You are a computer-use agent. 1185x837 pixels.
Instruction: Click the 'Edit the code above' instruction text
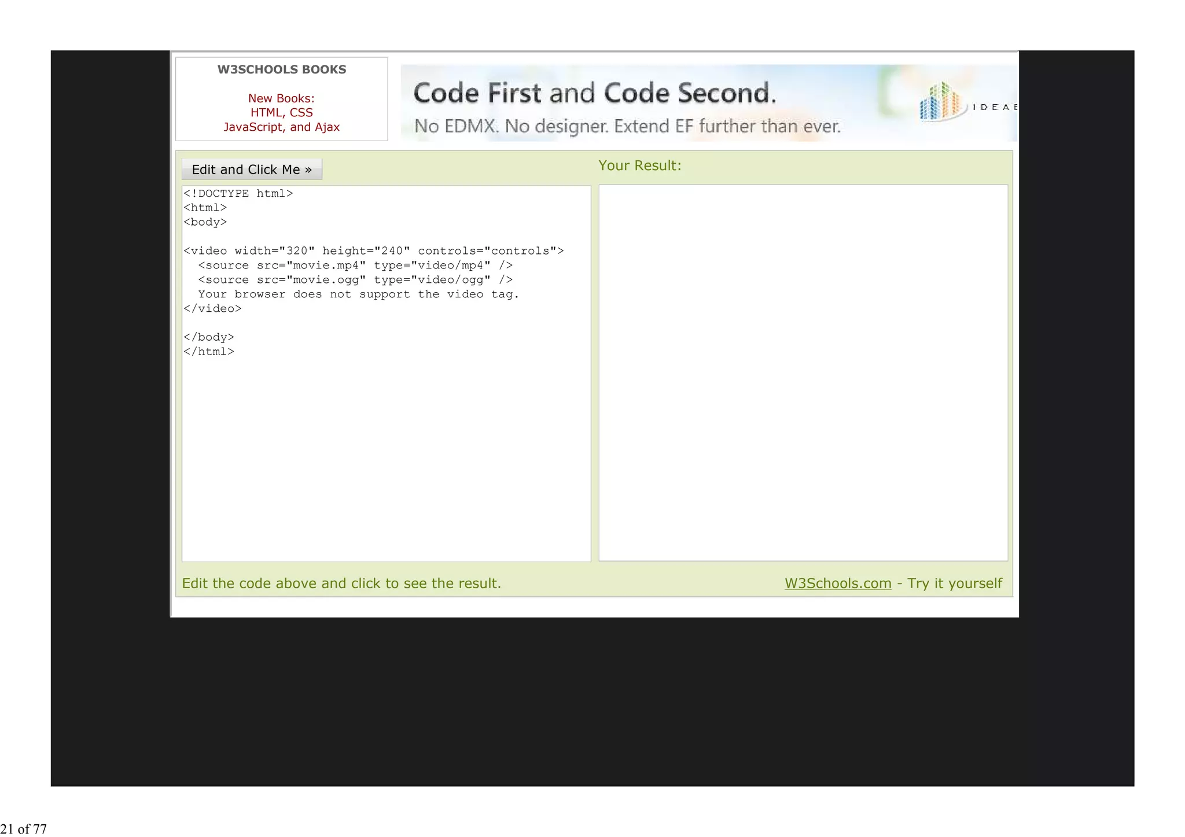[341, 583]
